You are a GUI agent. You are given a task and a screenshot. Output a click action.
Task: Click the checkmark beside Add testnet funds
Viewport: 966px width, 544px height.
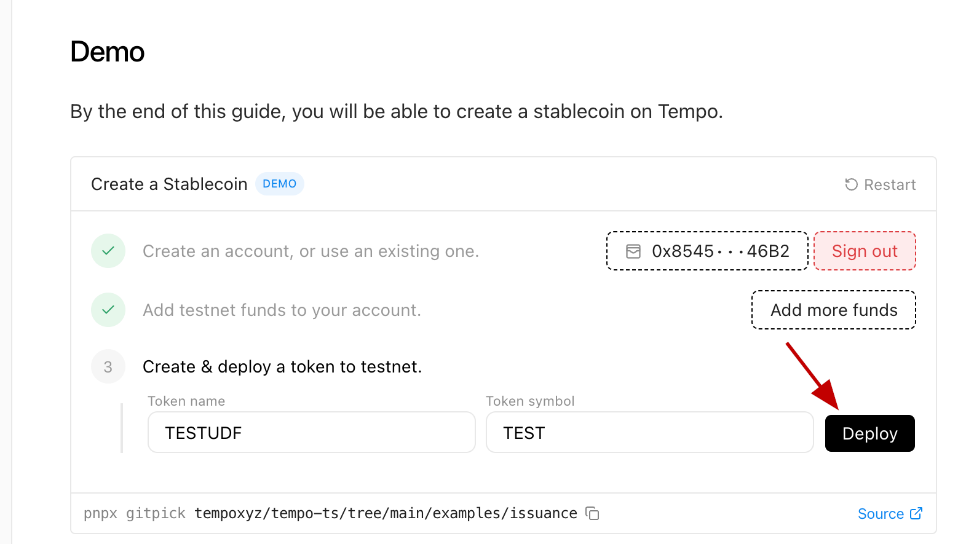pos(108,310)
